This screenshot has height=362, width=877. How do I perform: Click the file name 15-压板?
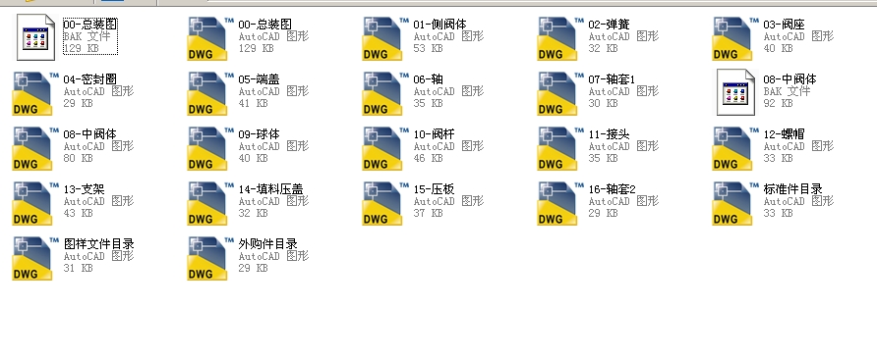pyautogui.click(x=434, y=189)
